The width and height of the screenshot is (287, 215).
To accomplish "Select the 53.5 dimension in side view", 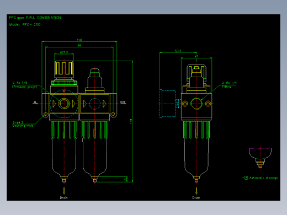I will [x=178, y=51].
